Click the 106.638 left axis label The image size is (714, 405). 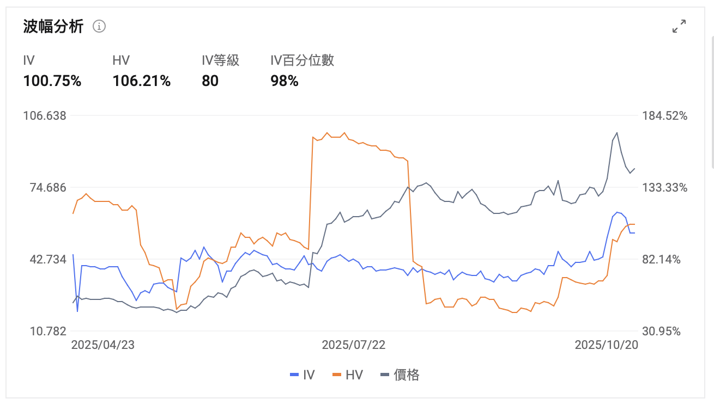point(44,115)
